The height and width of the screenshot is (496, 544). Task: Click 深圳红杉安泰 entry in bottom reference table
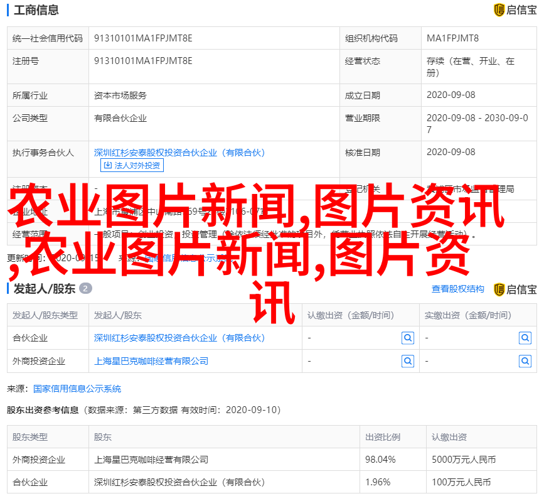(x=179, y=482)
